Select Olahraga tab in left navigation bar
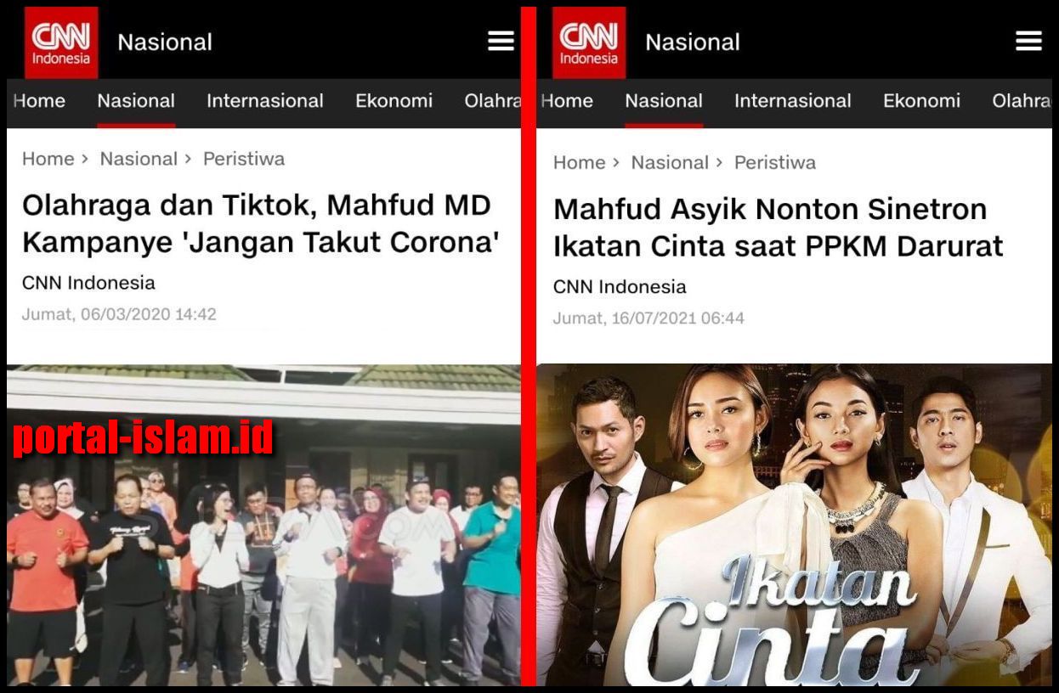1059x693 pixels. [493, 101]
